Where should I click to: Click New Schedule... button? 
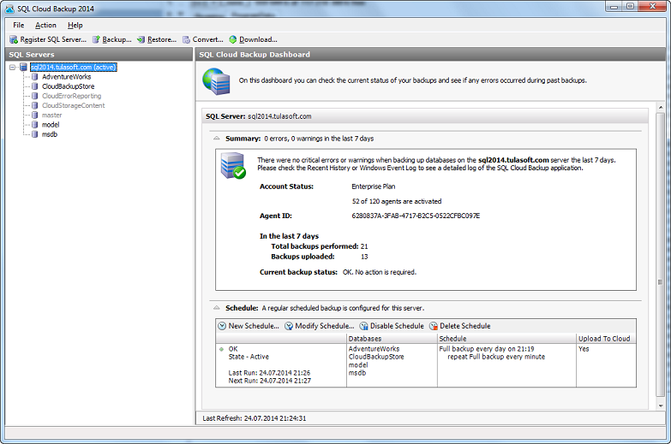(249, 326)
